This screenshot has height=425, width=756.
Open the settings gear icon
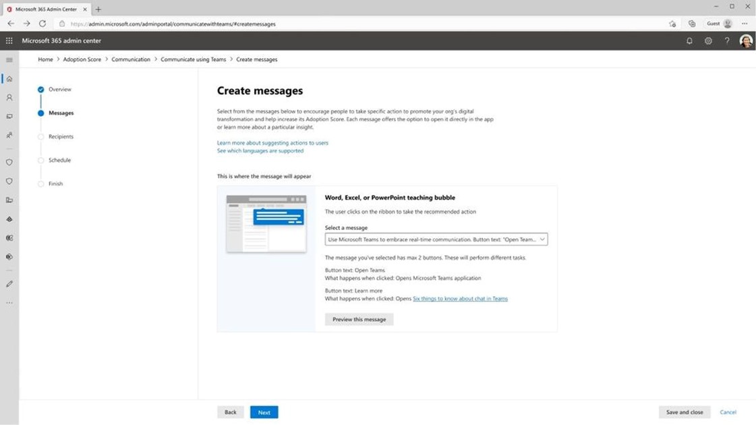click(708, 40)
